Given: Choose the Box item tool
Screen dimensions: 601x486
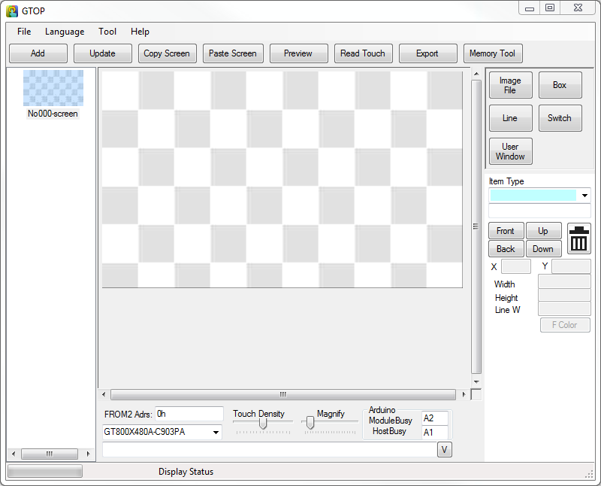Looking at the screenshot, I should pyautogui.click(x=560, y=85).
